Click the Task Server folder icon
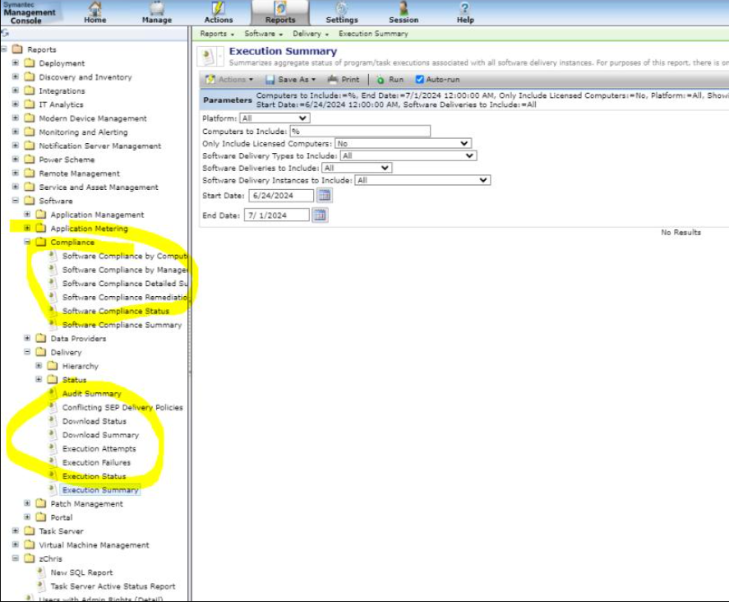Viewport: 729px width, 602px height. click(x=30, y=530)
